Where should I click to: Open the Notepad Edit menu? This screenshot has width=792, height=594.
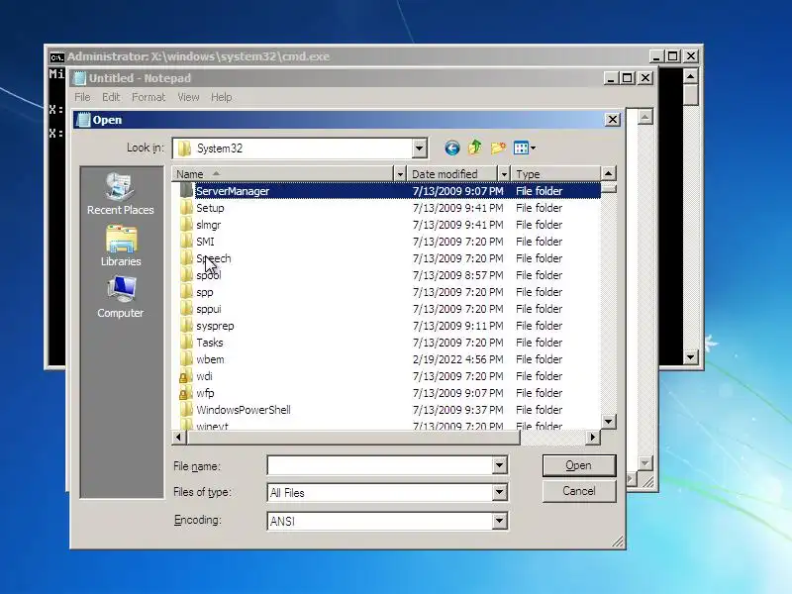[111, 97]
